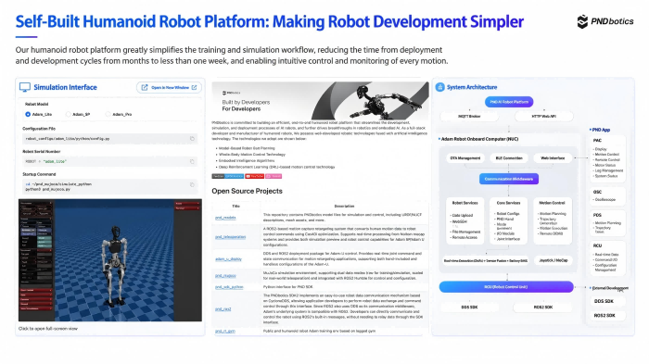The width and height of the screenshot is (649, 364).
Task: Open the pnd_sdk_python repository link
Action: [229, 286]
